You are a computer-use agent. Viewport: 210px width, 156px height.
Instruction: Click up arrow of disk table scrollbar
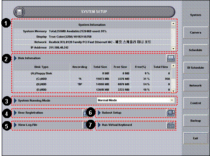tap(173, 66)
